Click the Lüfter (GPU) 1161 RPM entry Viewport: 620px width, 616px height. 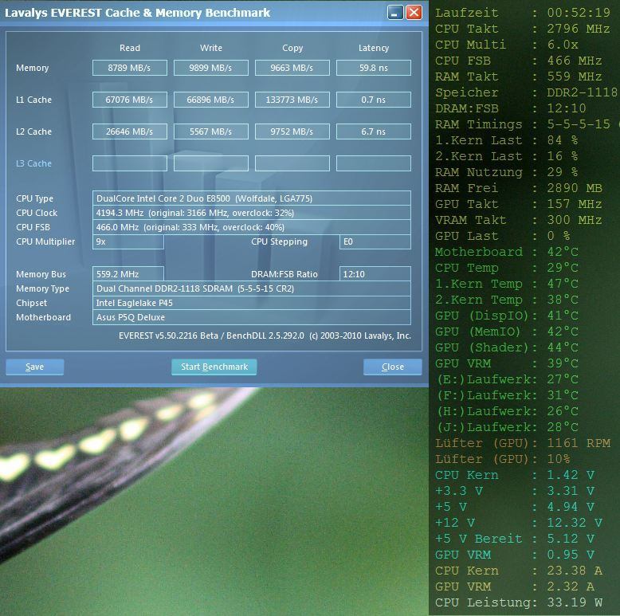(x=523, y=443)
